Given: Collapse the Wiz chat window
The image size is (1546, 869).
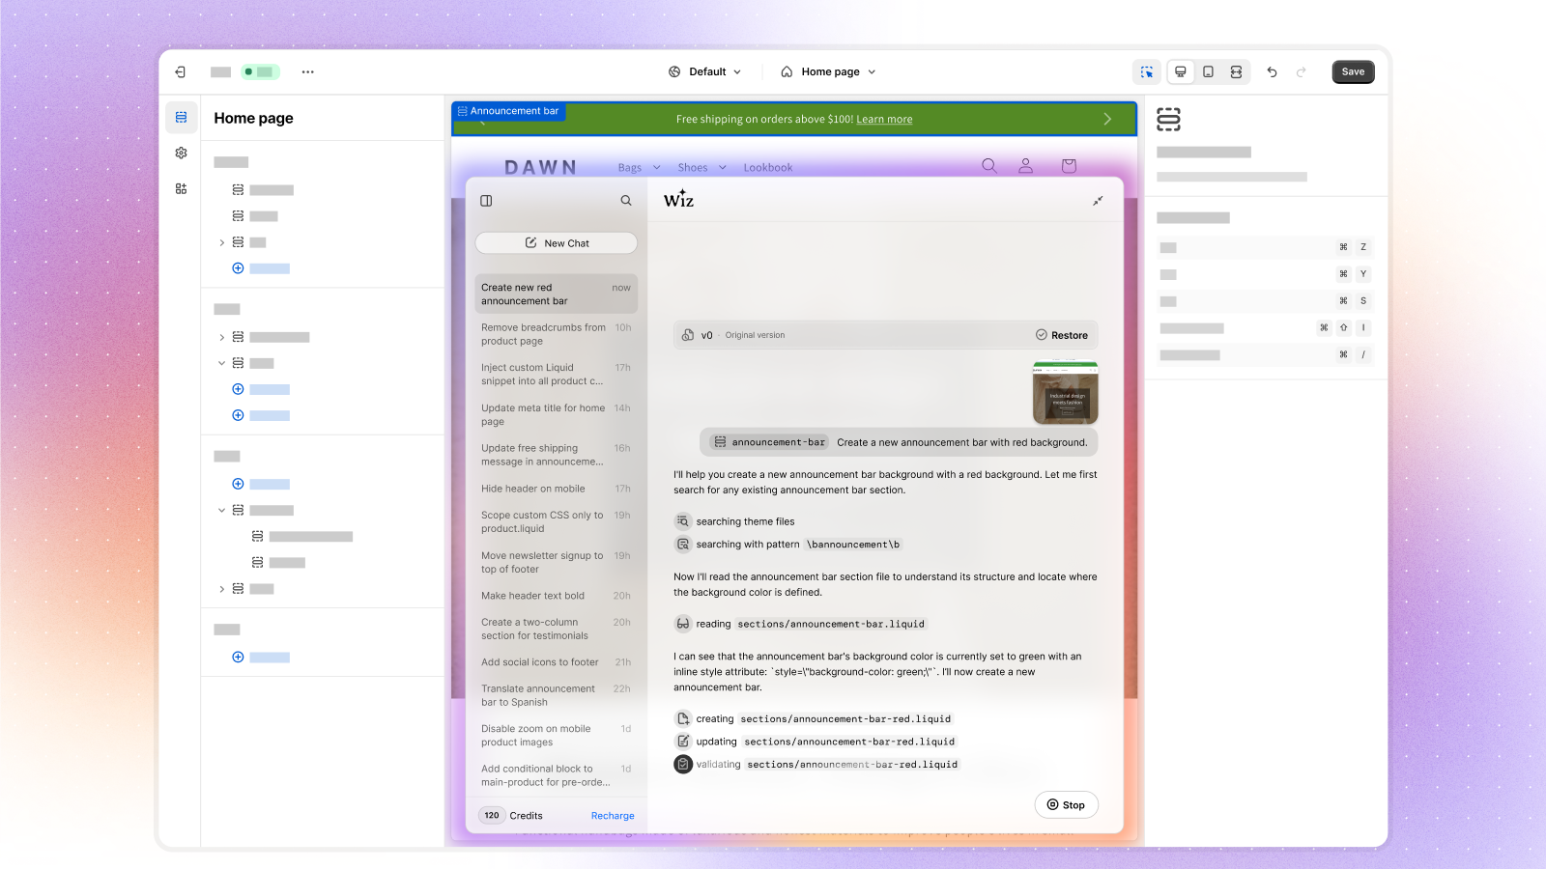Looking at the screenshot, I should click(1098, 201).
